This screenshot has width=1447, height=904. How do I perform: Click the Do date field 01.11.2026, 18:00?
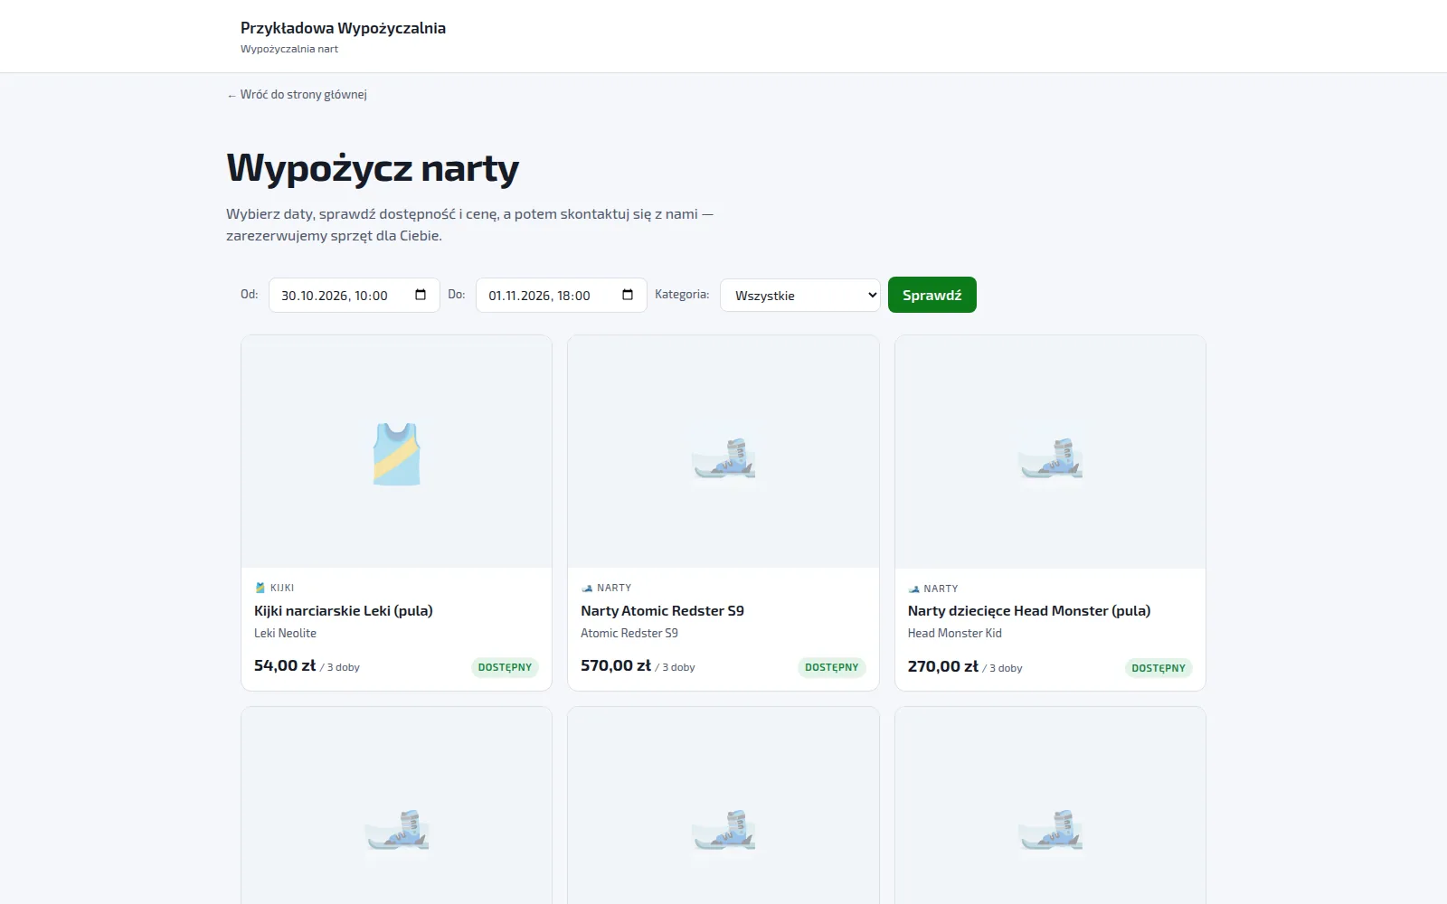(562, 295)
